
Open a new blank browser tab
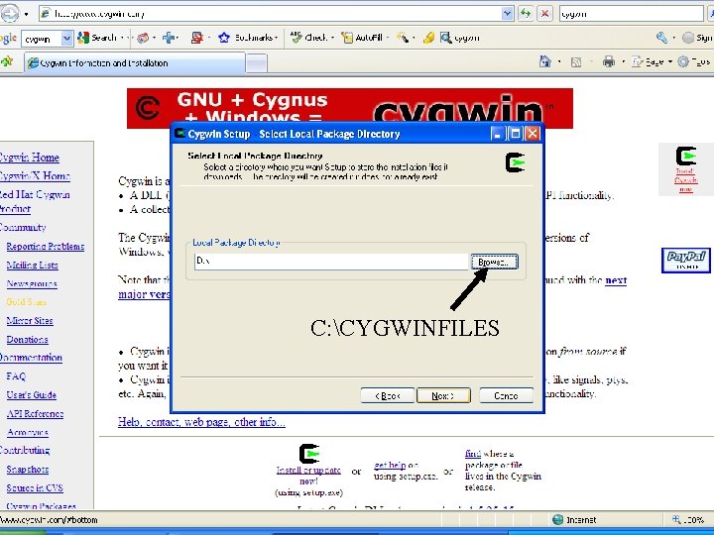click(257, 63)
